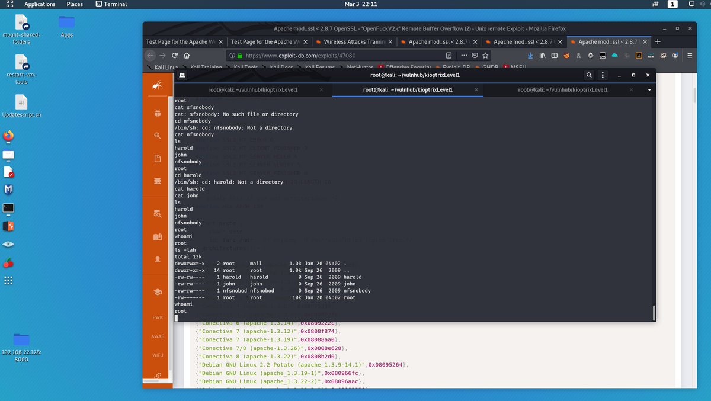Image resolution: width=711 pixels, height=401 pixels.
Task: Select 192.168.22.128:8000 desktop folder
Action: pos(21,347)
